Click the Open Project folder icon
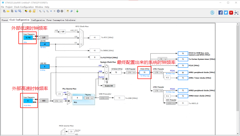The height and width of the screenshot is (136, 240). tap(8, 11)
